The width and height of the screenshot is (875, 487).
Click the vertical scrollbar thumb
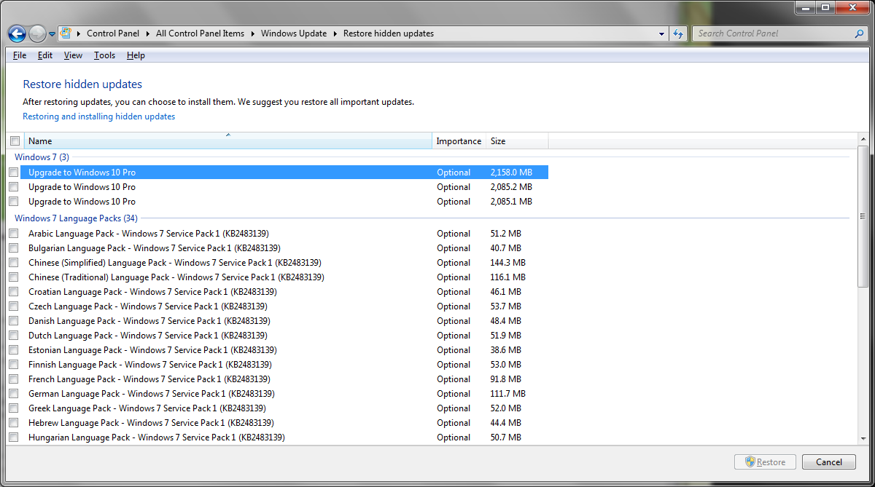pos(863,216)
